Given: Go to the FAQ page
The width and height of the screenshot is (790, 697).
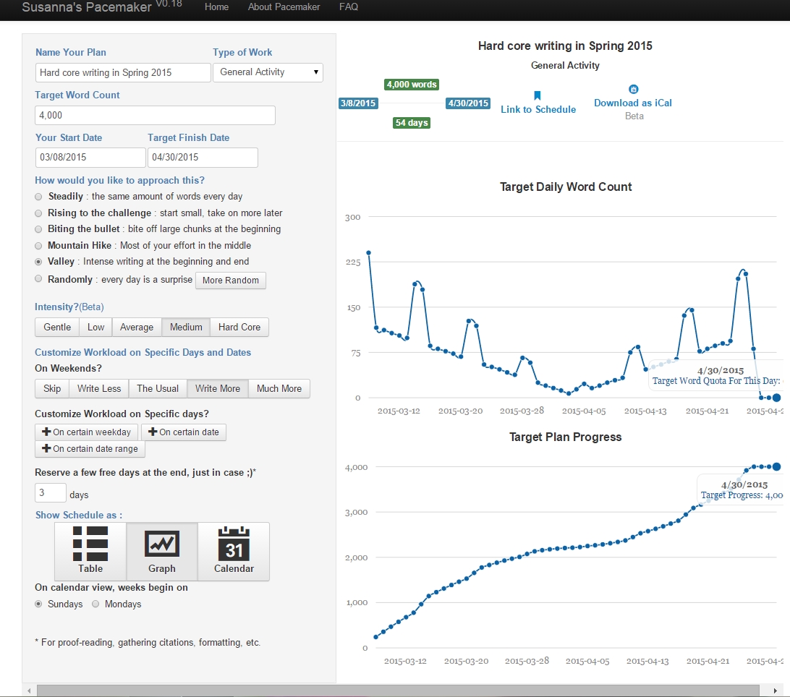Looking at the screenshot, I should (349, 7).
